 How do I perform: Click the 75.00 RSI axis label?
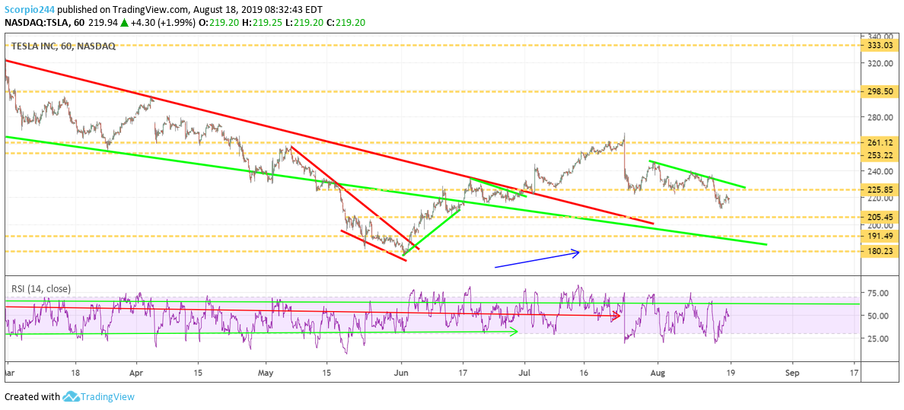point(879,293)
